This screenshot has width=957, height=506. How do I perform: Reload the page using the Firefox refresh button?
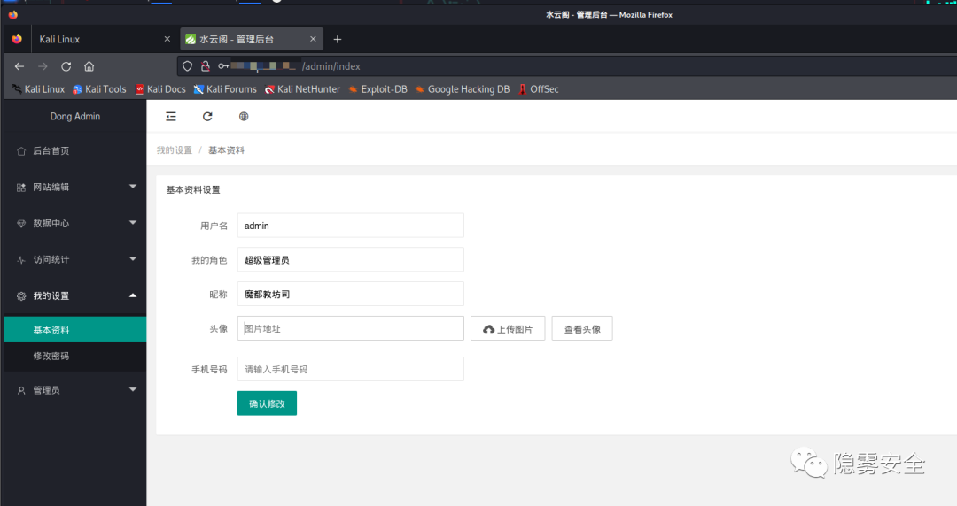coord(66,66)
